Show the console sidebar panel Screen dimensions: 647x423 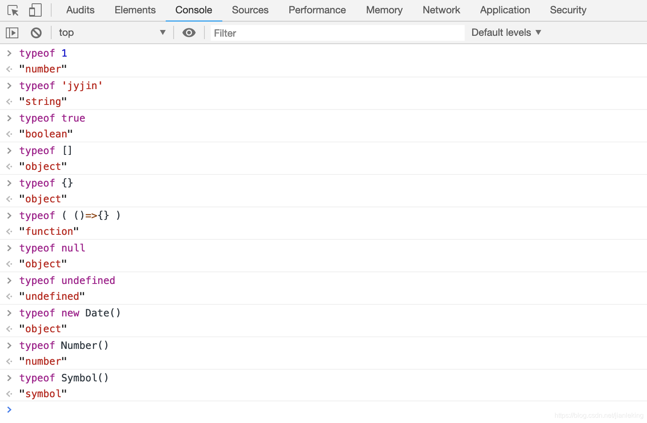(x=12, y=32)
